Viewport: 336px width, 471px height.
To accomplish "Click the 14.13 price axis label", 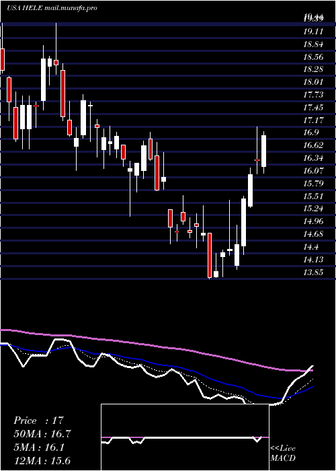I will tap(313, 260).
